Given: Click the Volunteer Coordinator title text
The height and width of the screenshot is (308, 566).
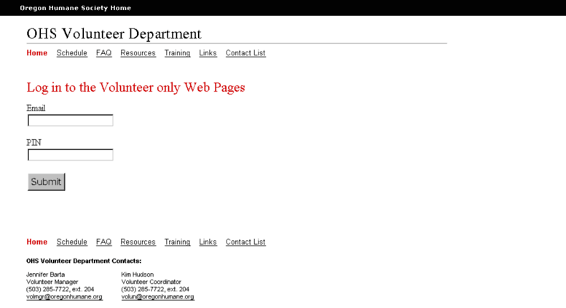Looking at the screenshot, I should tap(152, 282).
